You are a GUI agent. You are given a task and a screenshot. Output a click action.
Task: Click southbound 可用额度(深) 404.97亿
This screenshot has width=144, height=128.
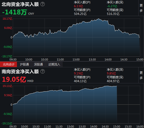113,81
